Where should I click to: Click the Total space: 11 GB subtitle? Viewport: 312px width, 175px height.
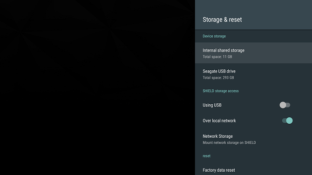pyautogui.click(x=217, y=57)
